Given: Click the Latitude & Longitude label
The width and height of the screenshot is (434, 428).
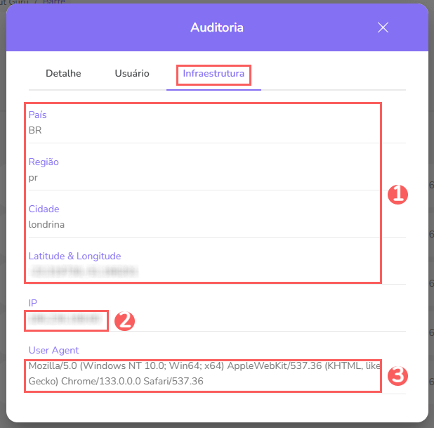Looking at the screenshot, I should 74,256.
